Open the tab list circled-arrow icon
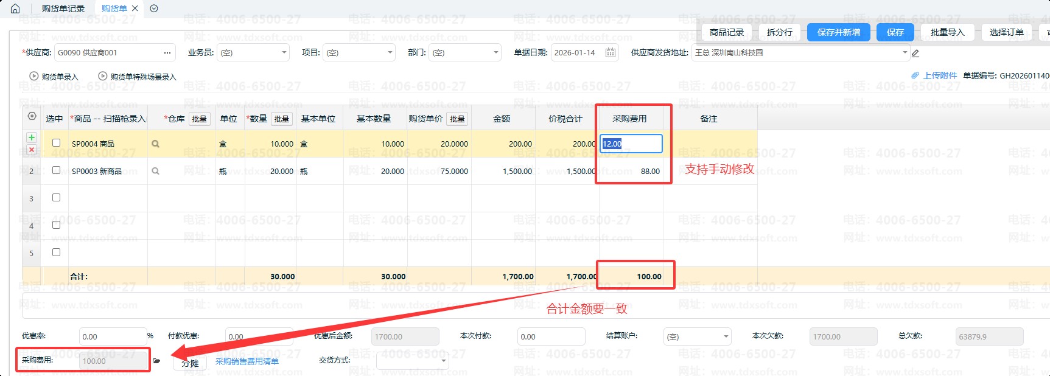 154,9
